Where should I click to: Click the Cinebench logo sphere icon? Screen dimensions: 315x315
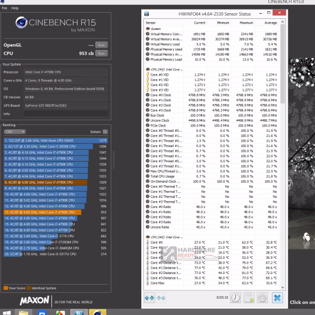click(x=22, y=23)
